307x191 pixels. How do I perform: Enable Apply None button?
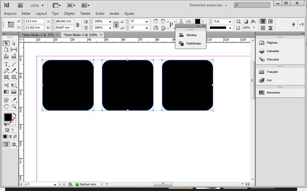click(15, 136)
